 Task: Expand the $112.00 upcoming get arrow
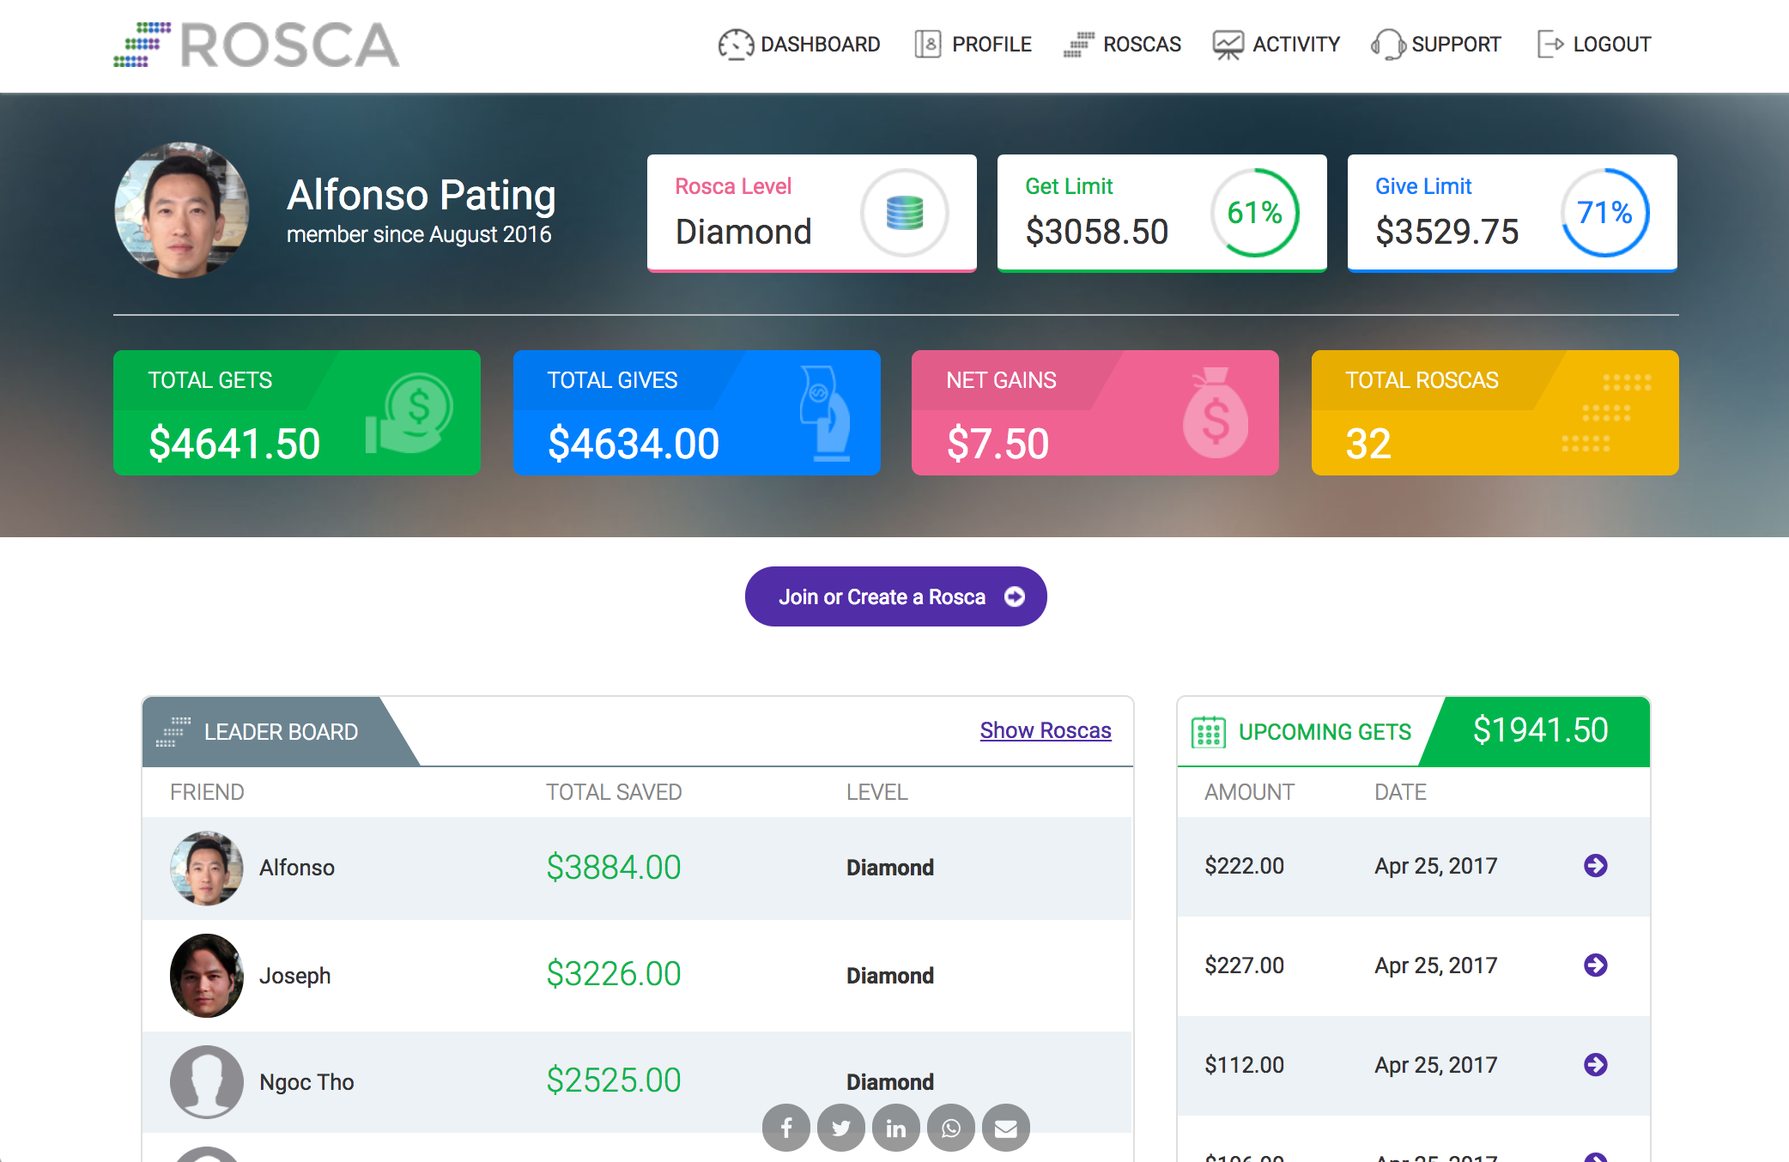pyautogui.click(x=1595, y=1064)
